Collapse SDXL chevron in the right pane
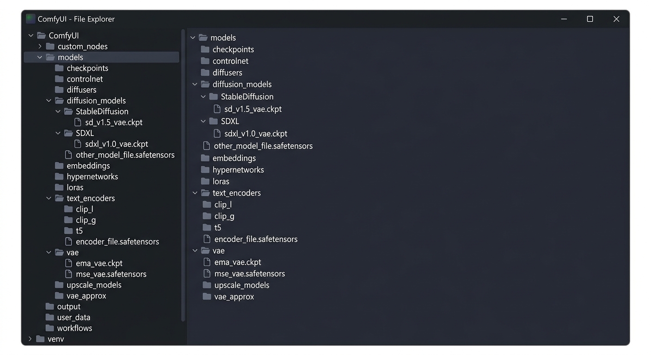The image size is (651, 355). tap(203, 121)
